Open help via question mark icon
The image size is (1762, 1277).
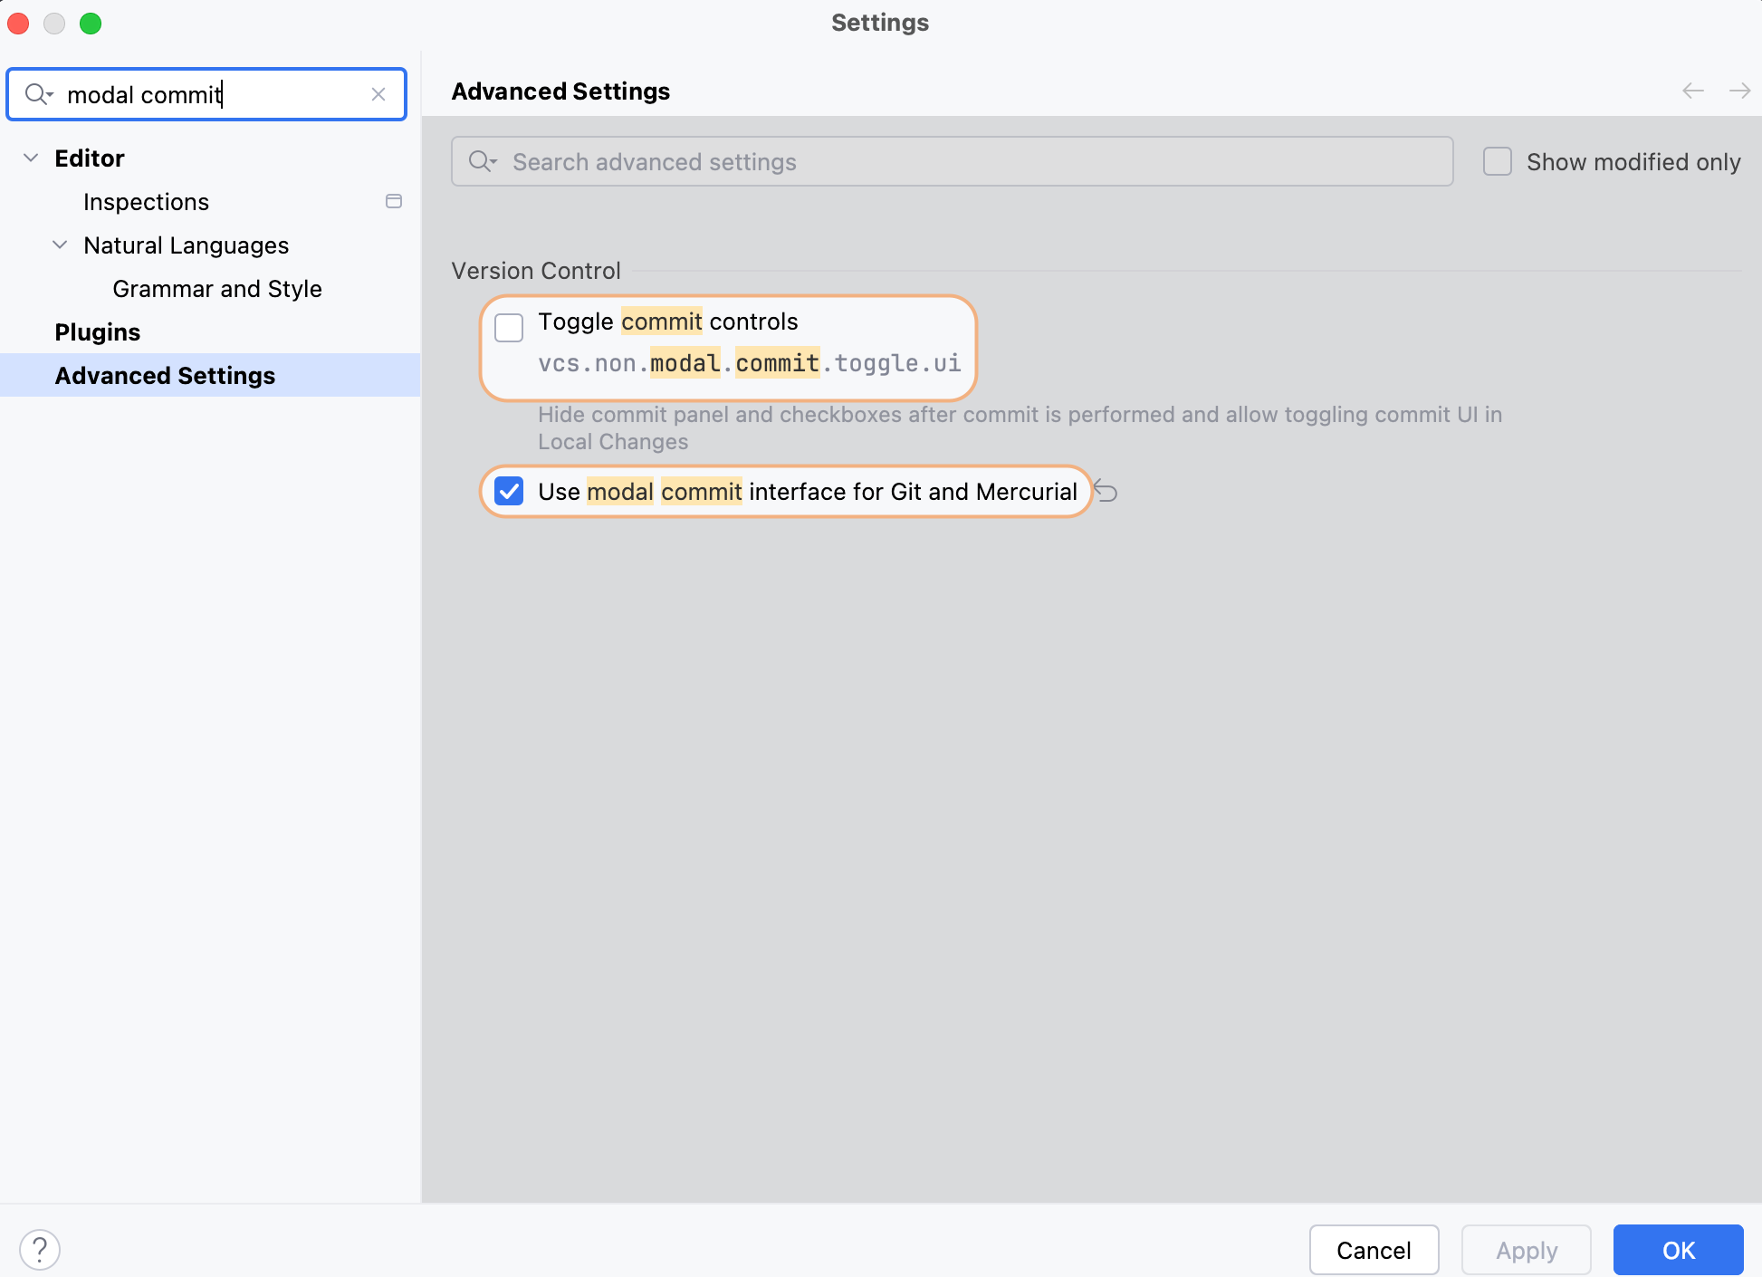point(40,1250)
